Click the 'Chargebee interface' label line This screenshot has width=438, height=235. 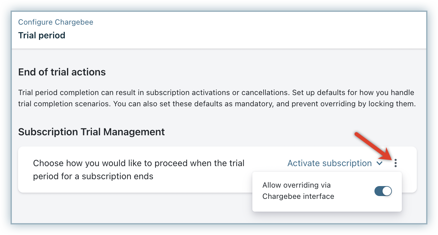[298, 196]
